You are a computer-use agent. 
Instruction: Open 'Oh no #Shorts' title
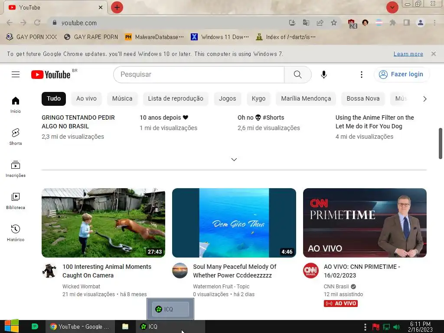coord(261,118)
